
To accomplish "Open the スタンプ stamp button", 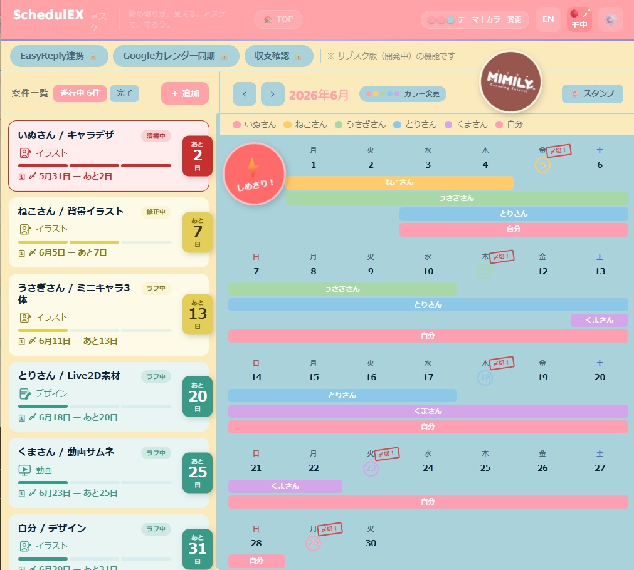I will [593, 94].
